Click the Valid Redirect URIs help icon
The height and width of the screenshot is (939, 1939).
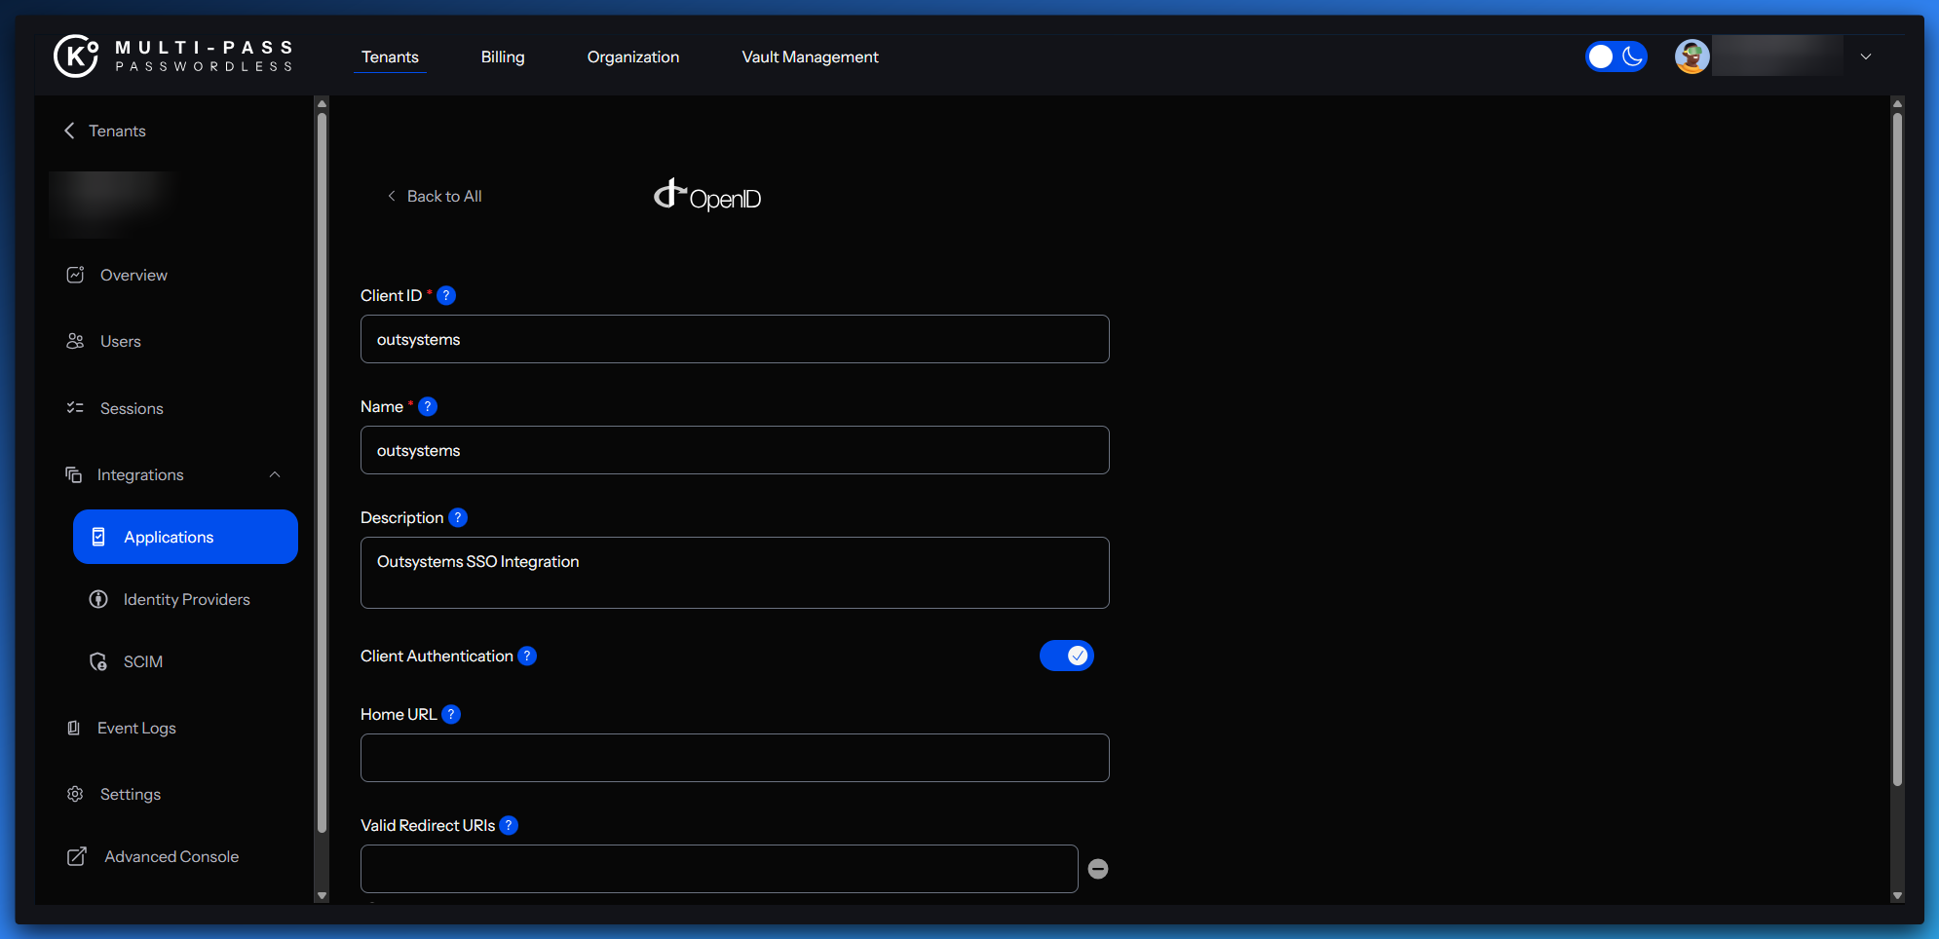pyautogui.click(x=509, y=825)
